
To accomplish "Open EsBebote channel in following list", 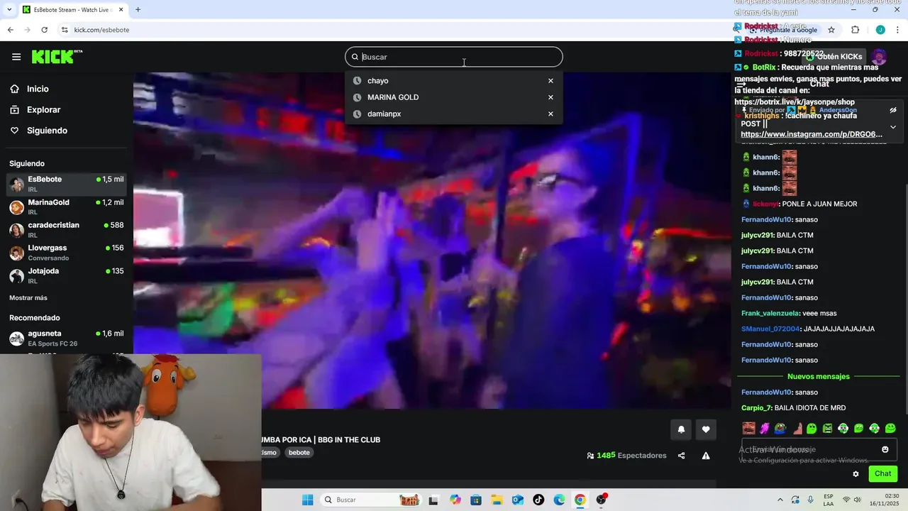I will point(67,184).
